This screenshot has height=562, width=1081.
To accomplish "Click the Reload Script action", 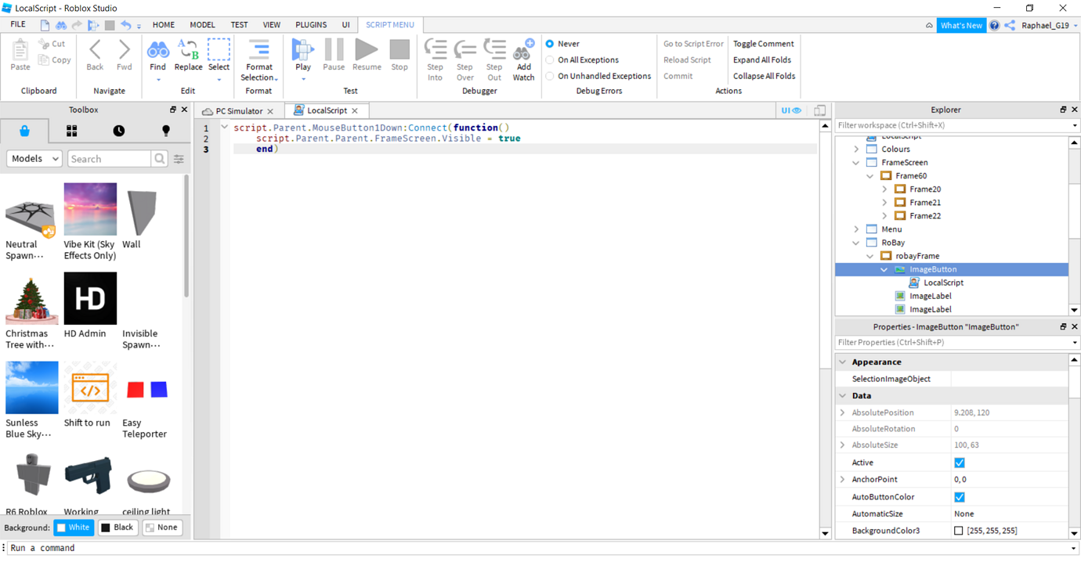I will tap(687, 60).
